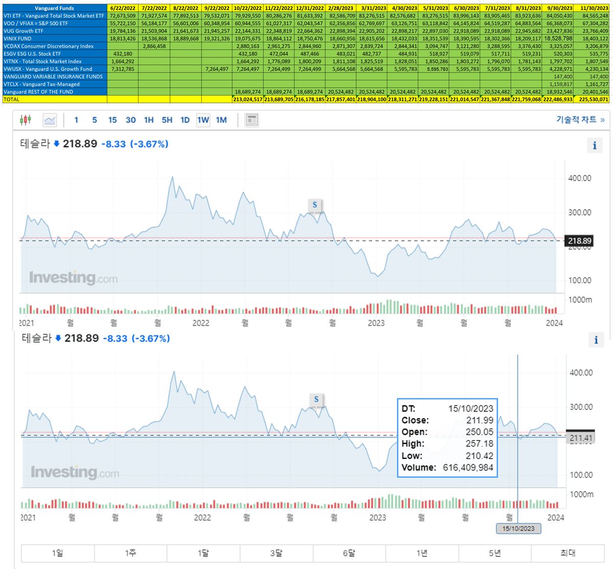
Task: Set the chart interval to 1 minute
Action: tap(76, 120)
